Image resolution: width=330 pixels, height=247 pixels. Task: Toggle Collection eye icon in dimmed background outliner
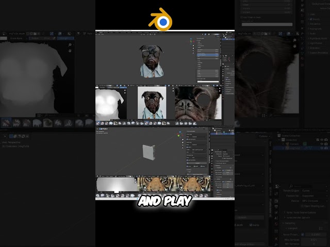(322, 139)
